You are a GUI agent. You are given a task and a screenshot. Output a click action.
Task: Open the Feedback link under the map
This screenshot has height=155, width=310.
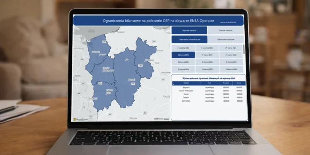(166, 119)
